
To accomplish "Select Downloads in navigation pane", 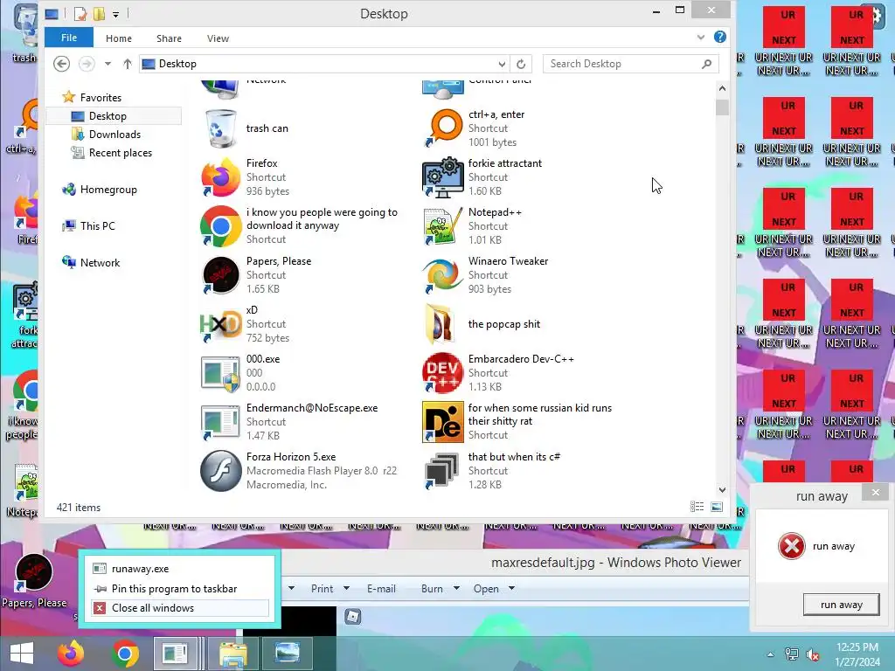I will (x=114, y=134).
